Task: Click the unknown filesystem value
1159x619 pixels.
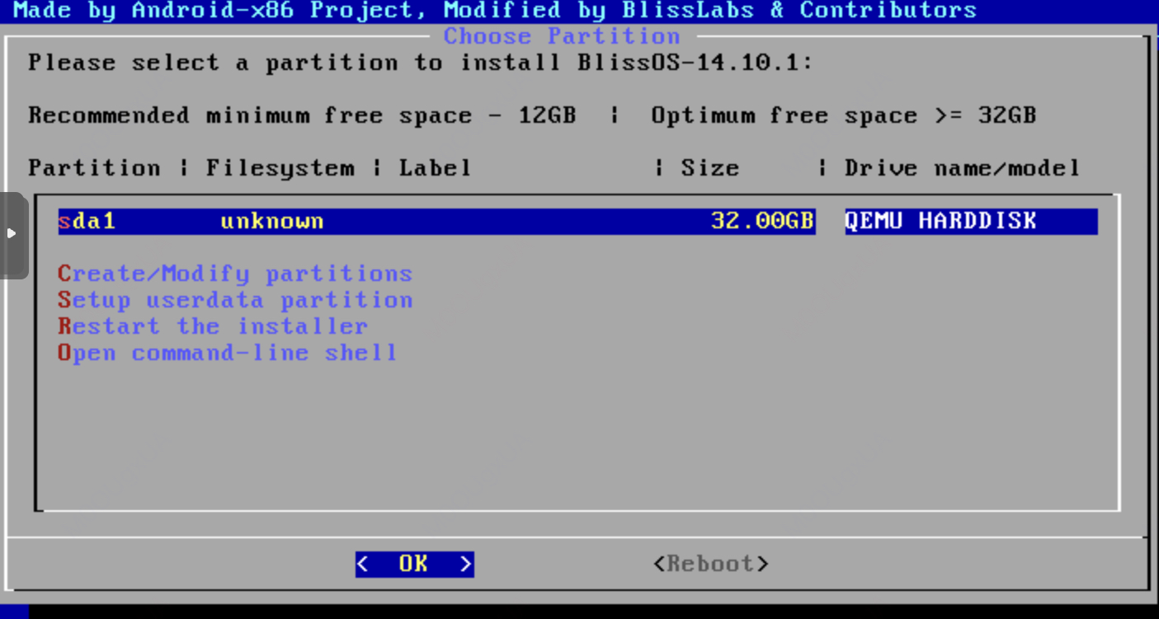Action: coord(272,221)
